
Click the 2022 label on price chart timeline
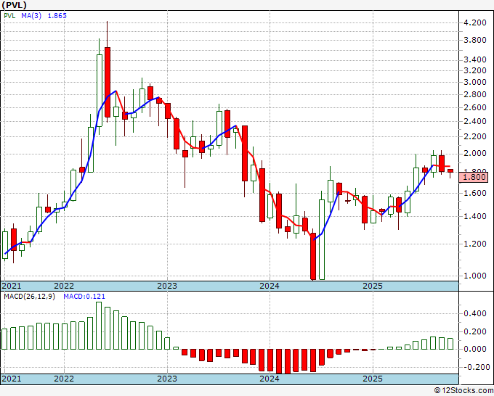(64, 286)
